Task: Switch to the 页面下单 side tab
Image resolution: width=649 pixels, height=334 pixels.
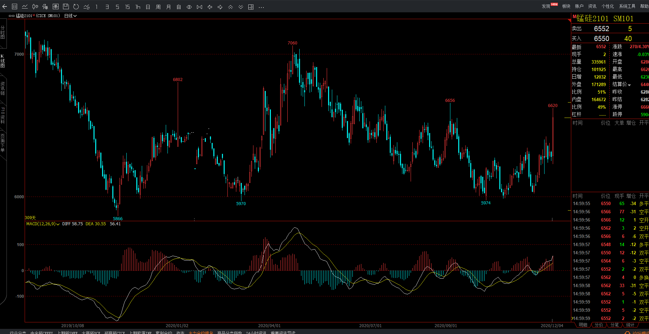Action: click(x=3, y=143)
